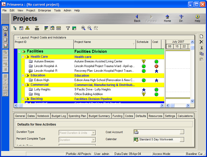Viewport: 207px width, 157px height.
Task: Click the Cut scissors icon at right
Action: pyautogui.click(x=202, y=48)
